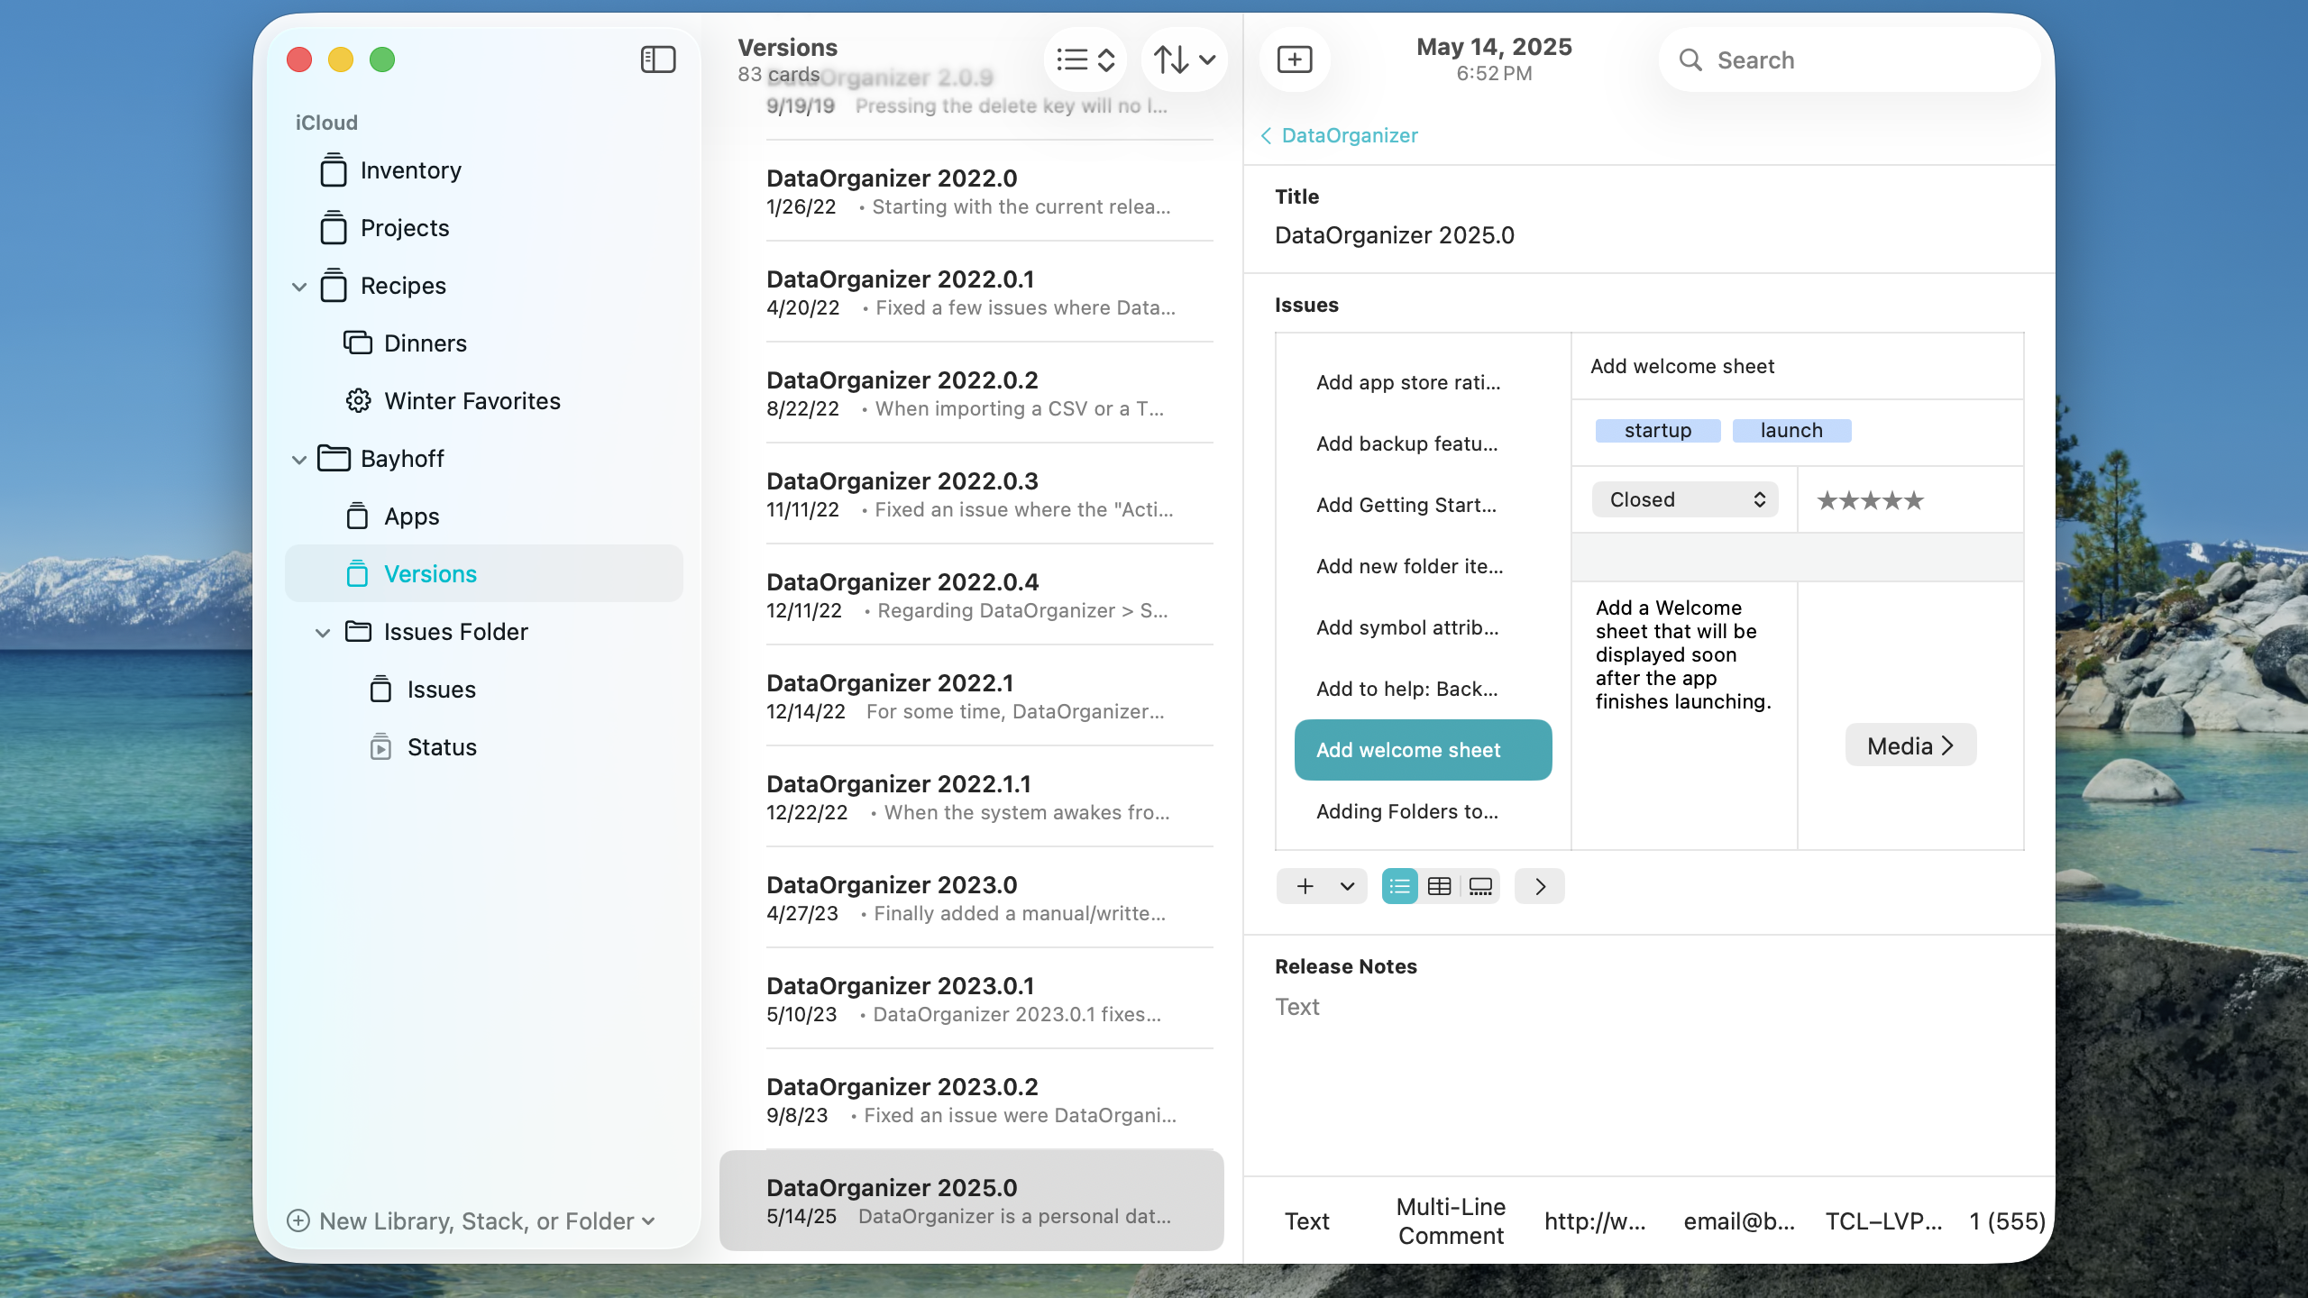Set the fourth star in the rating

click(x=1891, y=500)
